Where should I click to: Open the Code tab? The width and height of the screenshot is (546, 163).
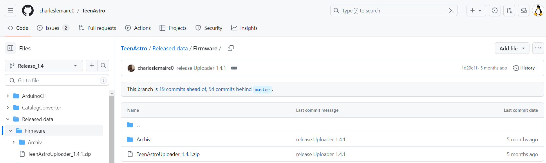[18, 28]
